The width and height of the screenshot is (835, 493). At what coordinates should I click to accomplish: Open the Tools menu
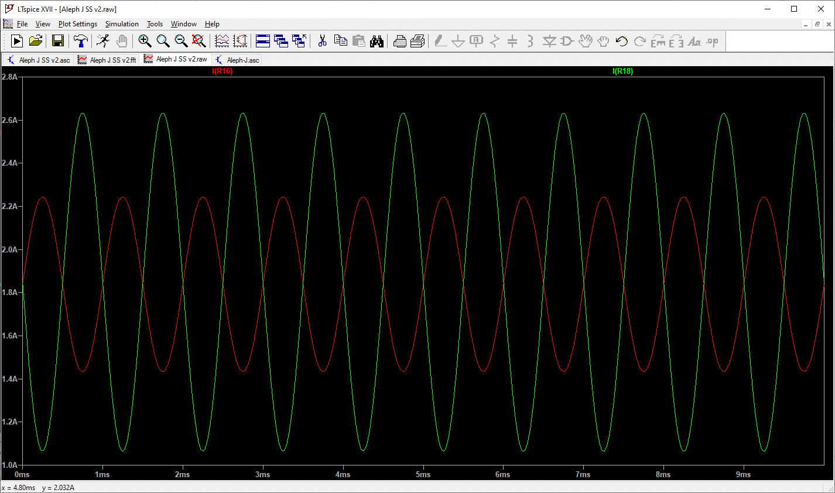click(155, 24)
